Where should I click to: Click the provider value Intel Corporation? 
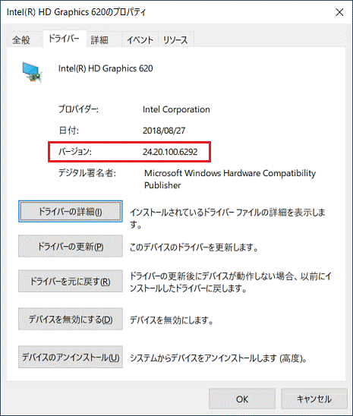tap(176, 109)
